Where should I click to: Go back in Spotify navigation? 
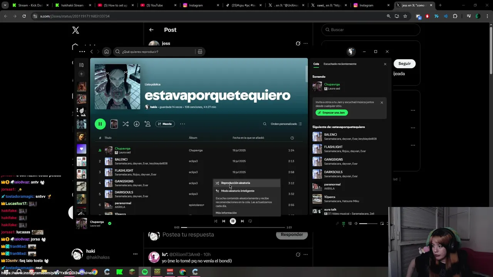pos(91,52)
